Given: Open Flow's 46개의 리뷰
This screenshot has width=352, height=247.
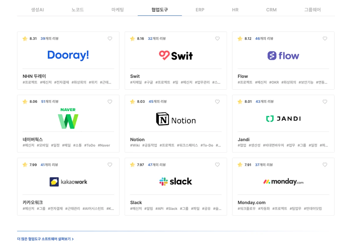Looking at the screenshot, I should (264, 38).
